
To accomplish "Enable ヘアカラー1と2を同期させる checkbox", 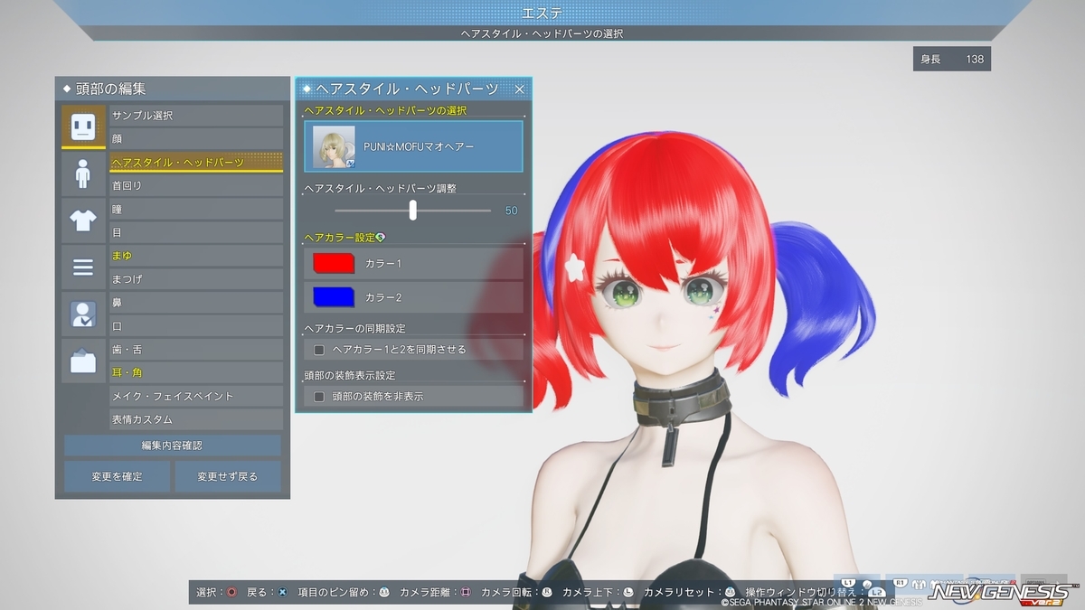I will pos(318,350).
